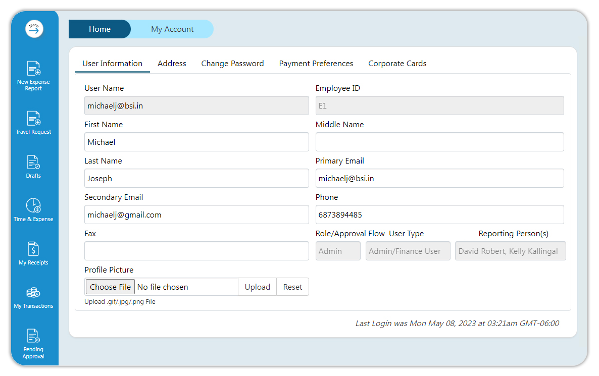Open the Drafts sidebar icon
This screenshot has width=599, height=376.
coord(33,162)
